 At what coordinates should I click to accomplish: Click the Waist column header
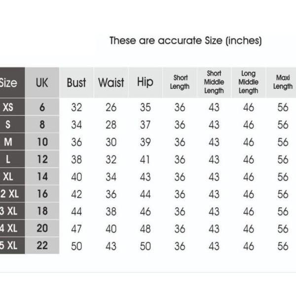pos(111,82)
